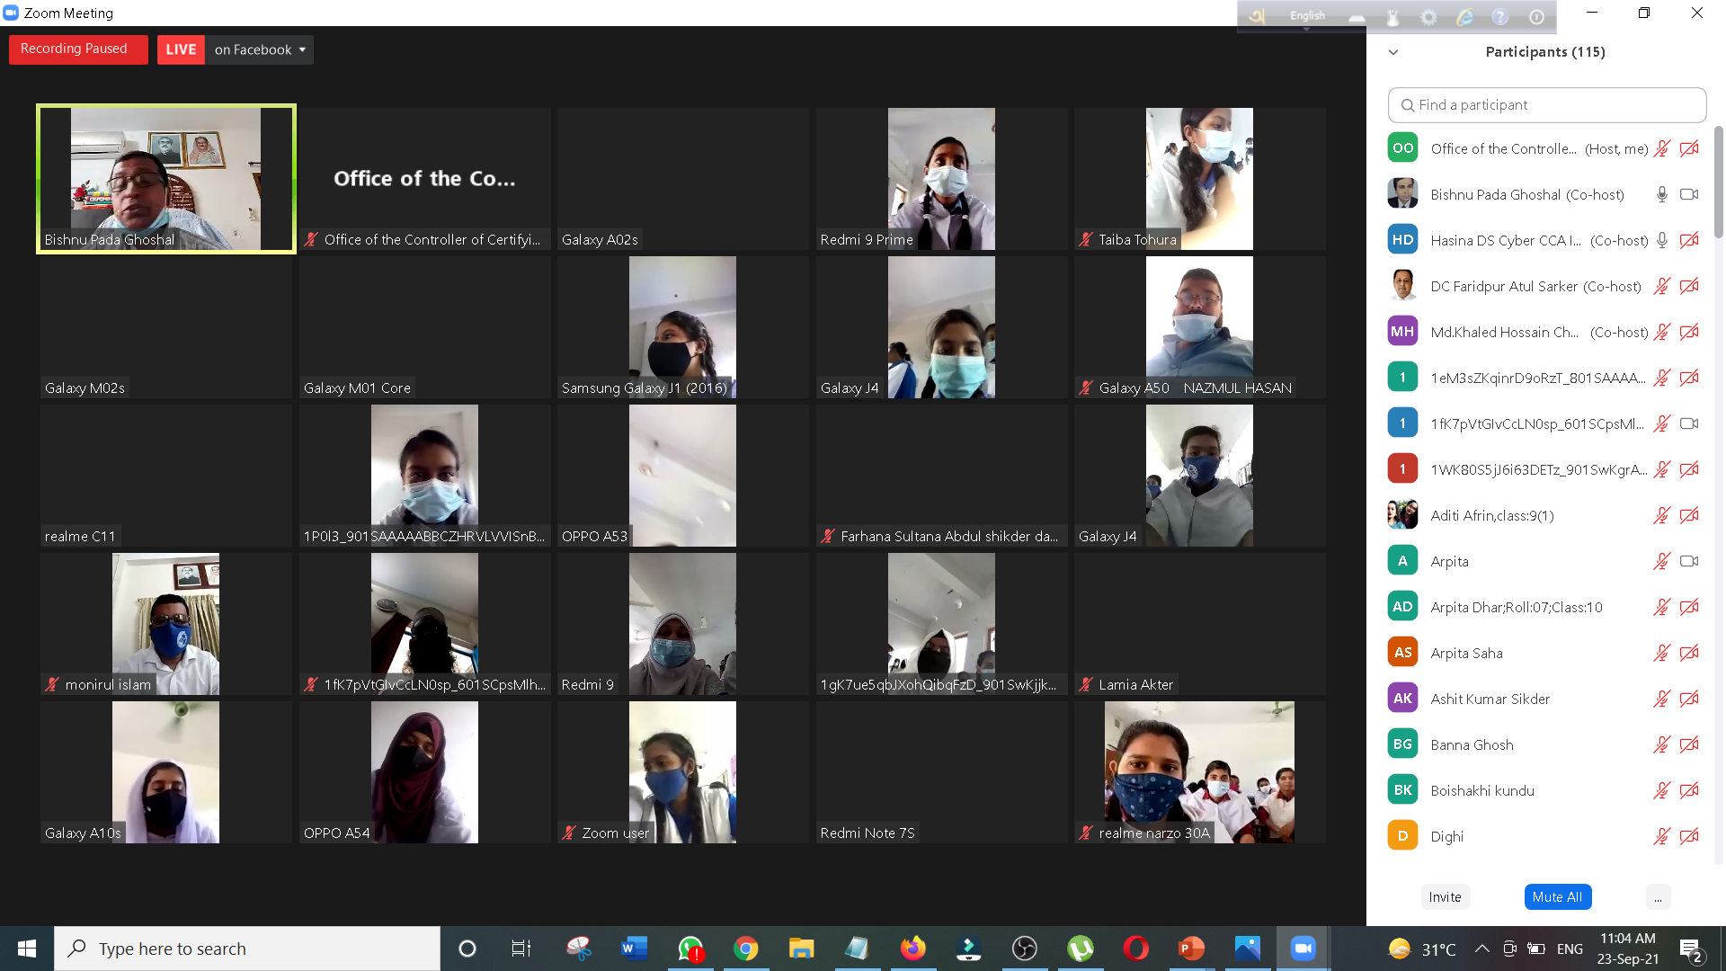Click the HD avatar of Hasina DS Cyber
The image size is (1726, 971).
tap(1402, 239)
